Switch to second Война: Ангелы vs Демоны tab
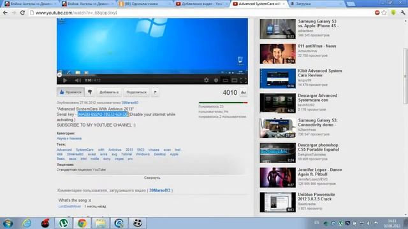This screenshot has width=408, height=229. [x=88, y=4]
